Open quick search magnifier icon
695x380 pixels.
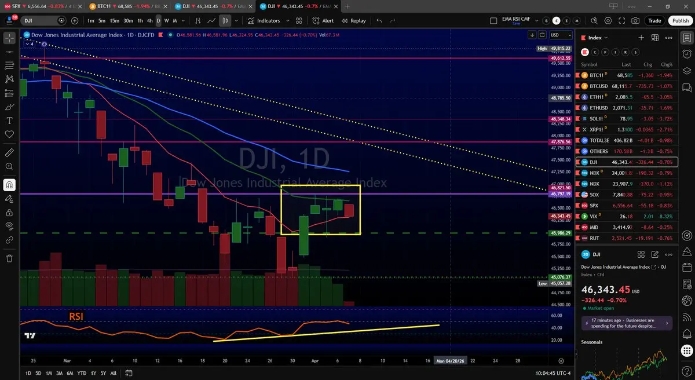point(595,20)
